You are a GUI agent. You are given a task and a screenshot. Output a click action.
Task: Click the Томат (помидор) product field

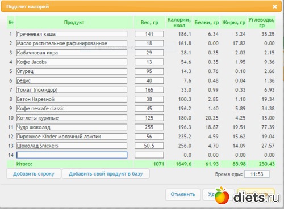(72, 90)
